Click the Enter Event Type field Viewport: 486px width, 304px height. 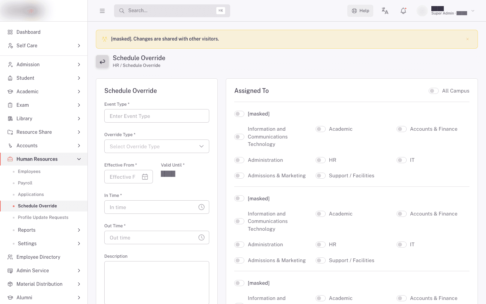pyautogui.click(x=157, y=116)
